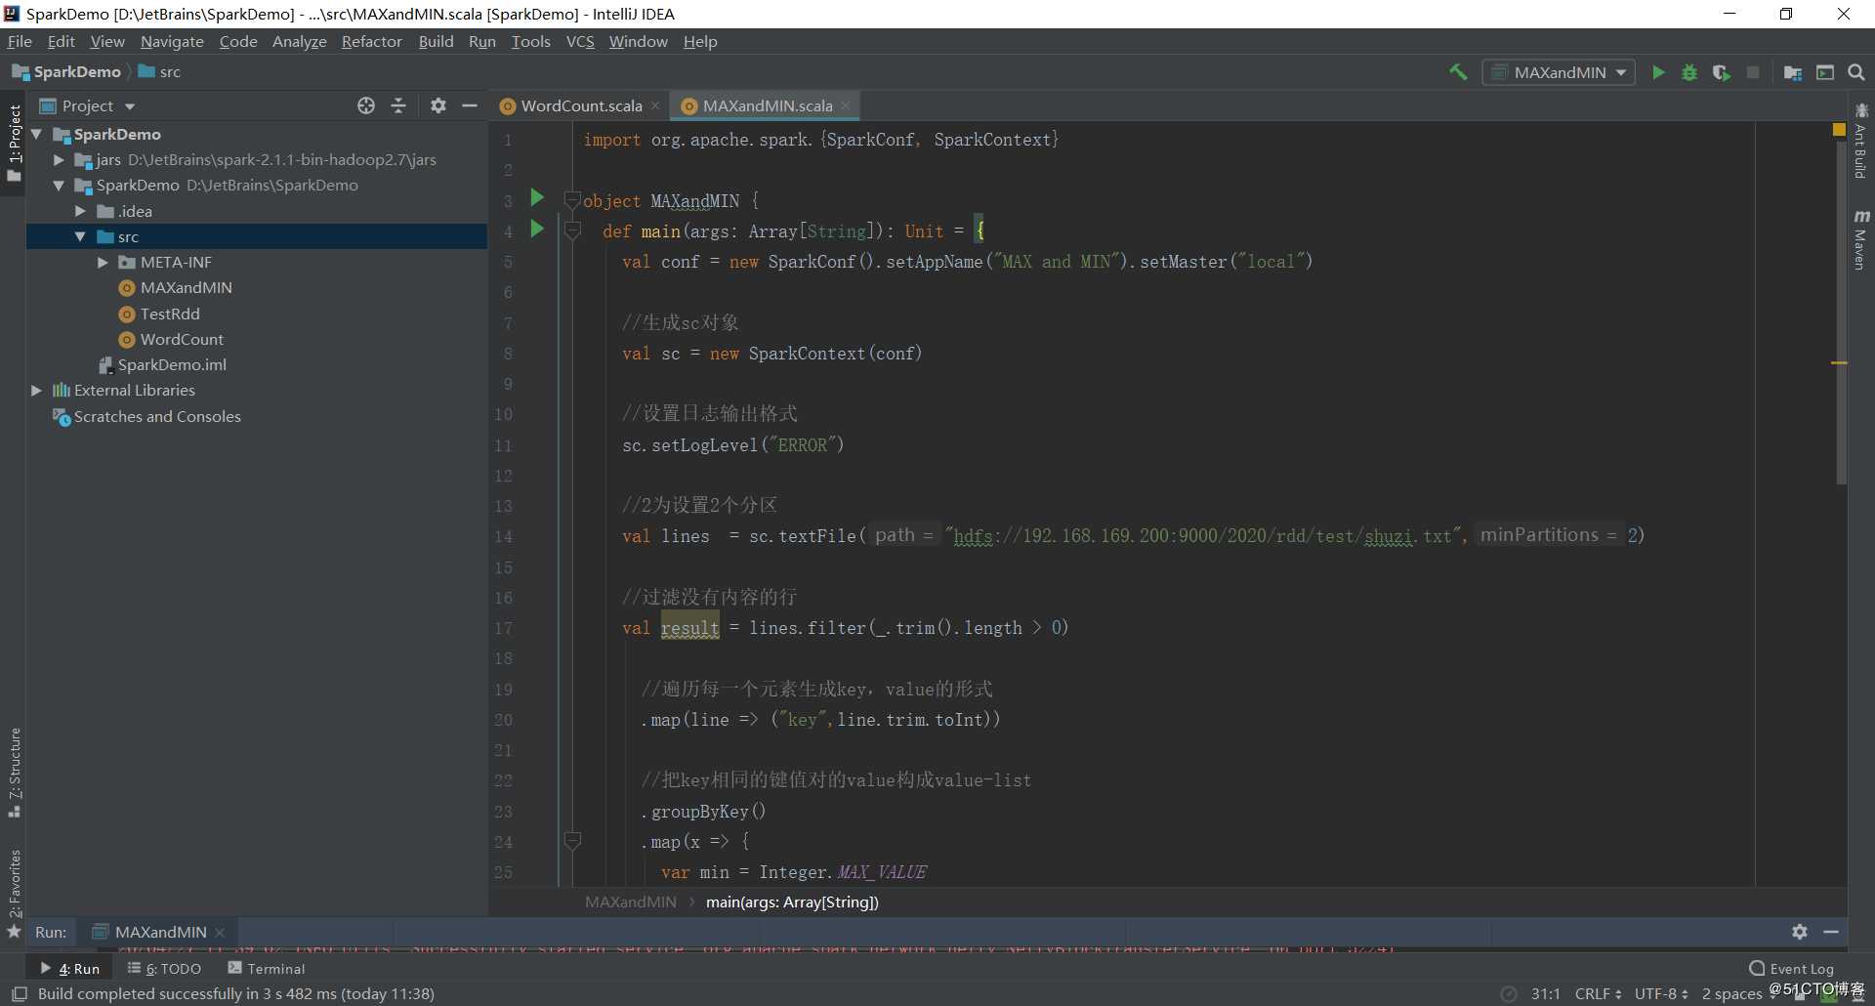Open SparkDemo.iml file
1875x1006 pixels.
(162, 364)
